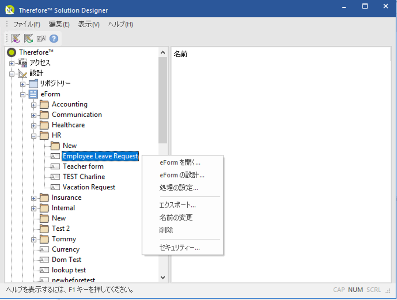Click the Communication folder icon

click(44, 115)
